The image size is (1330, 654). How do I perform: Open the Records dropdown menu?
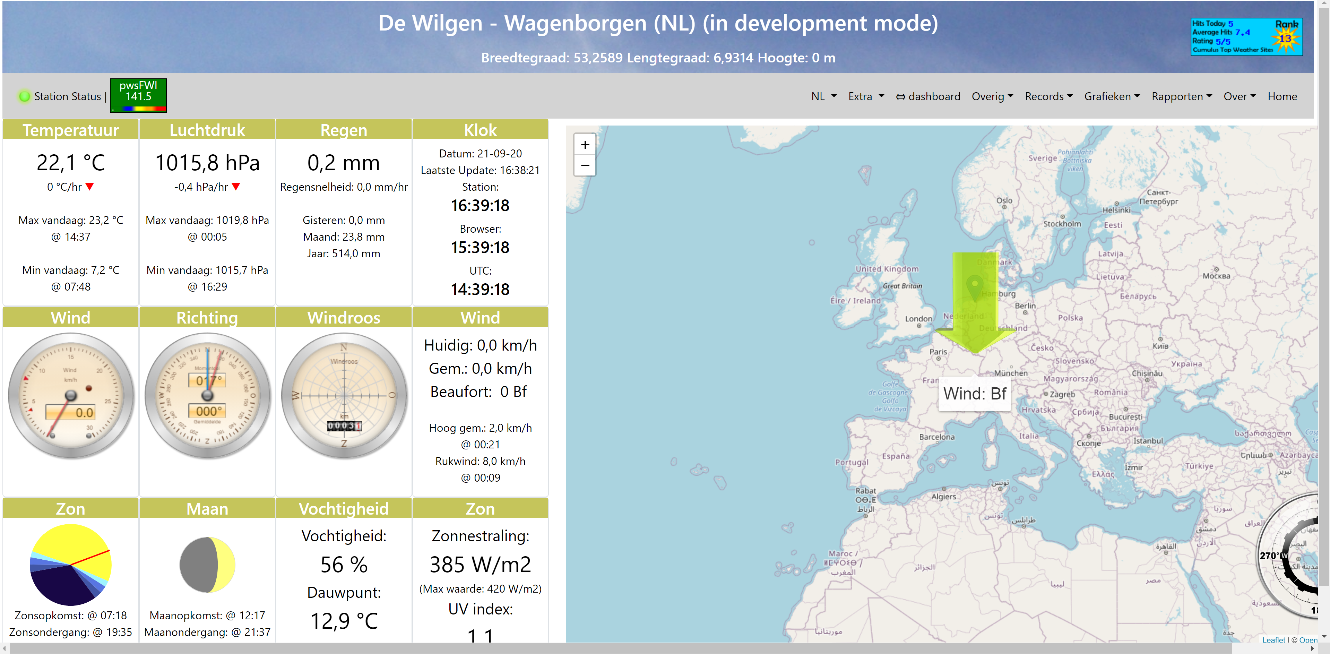click(1048, 96)
